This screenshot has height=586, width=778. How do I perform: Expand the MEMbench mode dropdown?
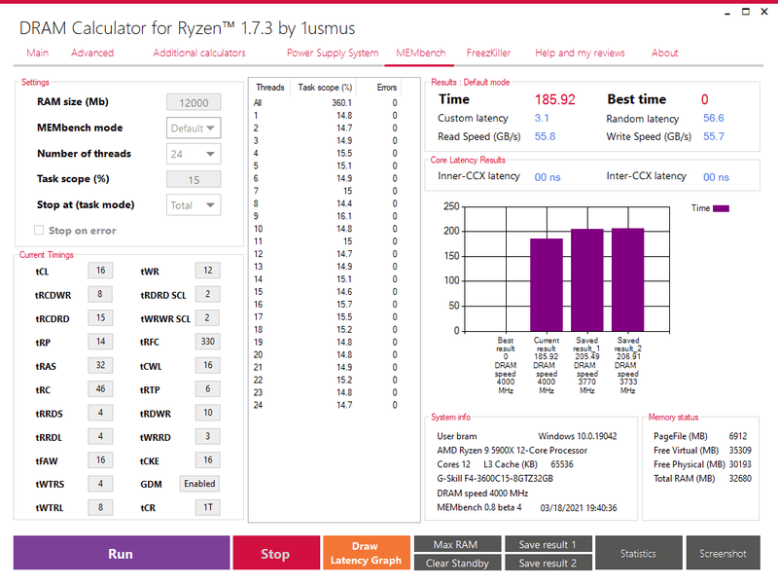pyautogui.click(x=194, y=128)
